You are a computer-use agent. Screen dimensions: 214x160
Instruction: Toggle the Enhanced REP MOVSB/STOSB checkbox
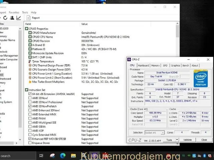30,139
